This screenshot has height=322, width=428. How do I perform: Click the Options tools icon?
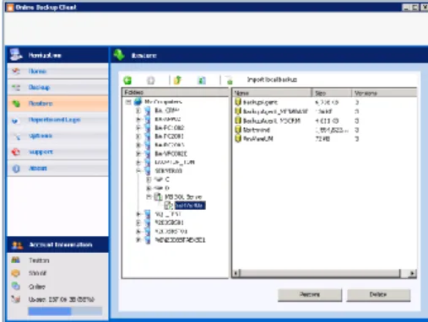(17, 137)
